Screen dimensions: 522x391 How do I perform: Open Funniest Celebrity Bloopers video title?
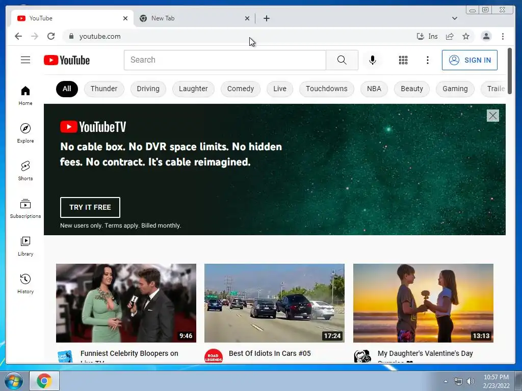pyautogui.click(x=129, y=356)
